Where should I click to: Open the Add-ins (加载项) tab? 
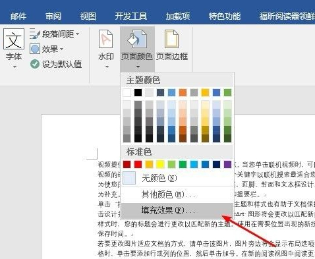point(178,16)
